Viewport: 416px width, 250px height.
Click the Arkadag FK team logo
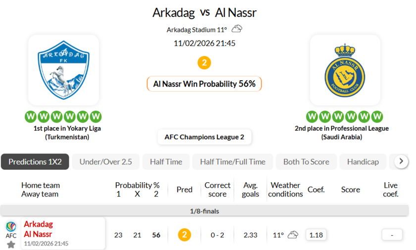63,70
